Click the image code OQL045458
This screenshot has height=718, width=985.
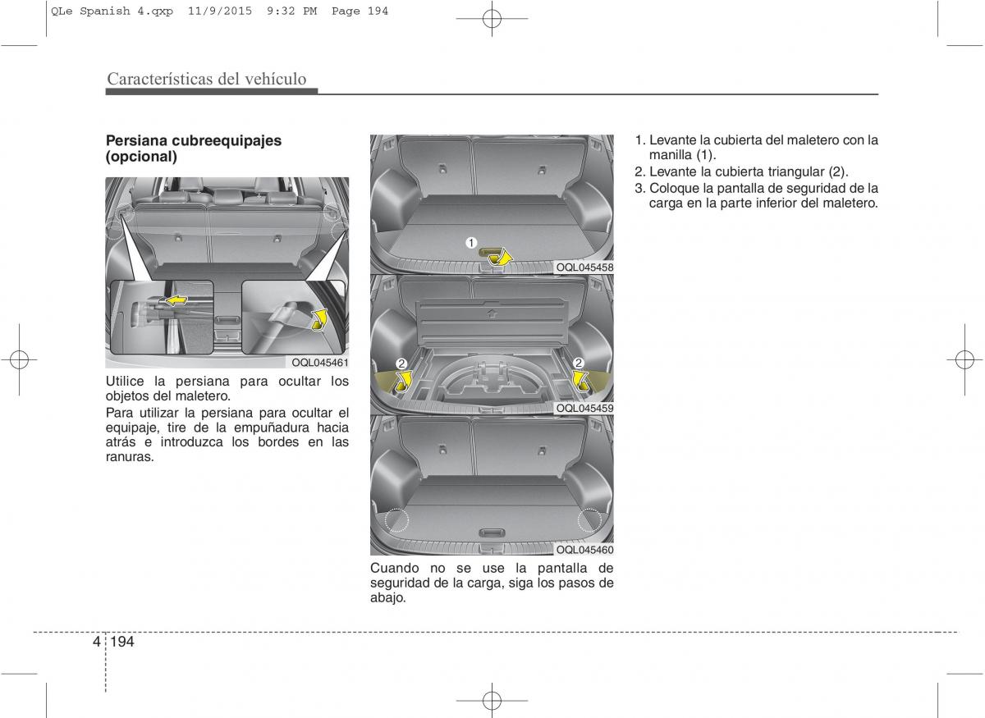[x=584, y=268]
